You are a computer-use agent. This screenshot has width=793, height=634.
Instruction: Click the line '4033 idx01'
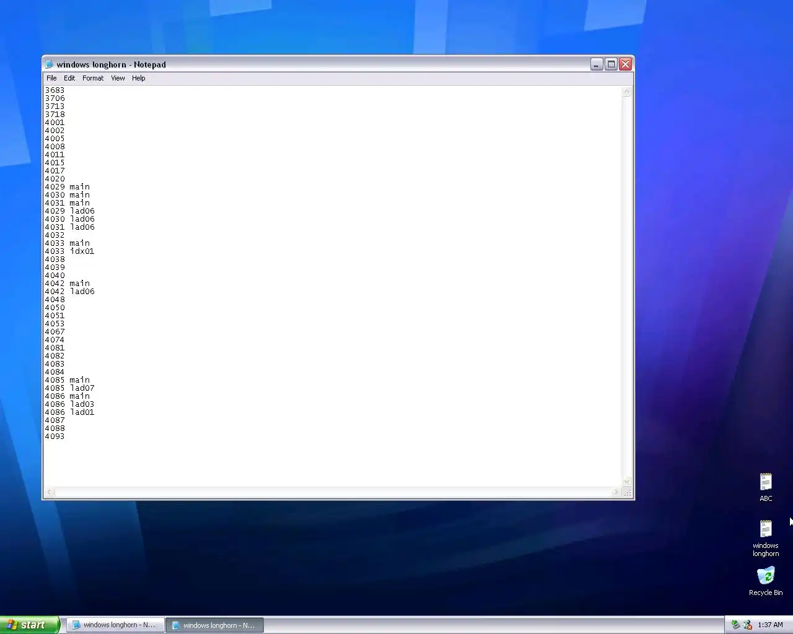(69, 251)
